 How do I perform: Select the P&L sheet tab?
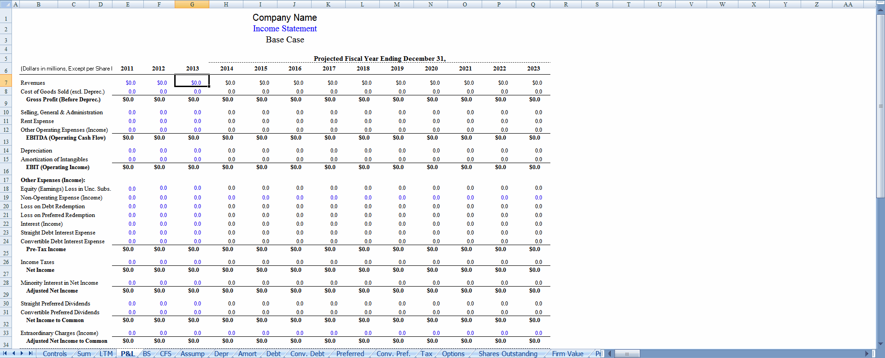(128, 354)
